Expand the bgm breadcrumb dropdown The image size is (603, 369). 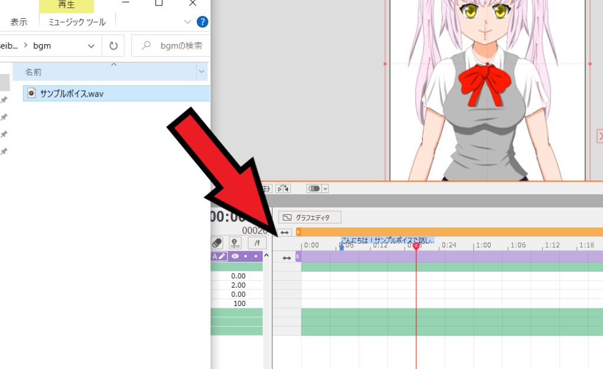(x=92, y=45)
